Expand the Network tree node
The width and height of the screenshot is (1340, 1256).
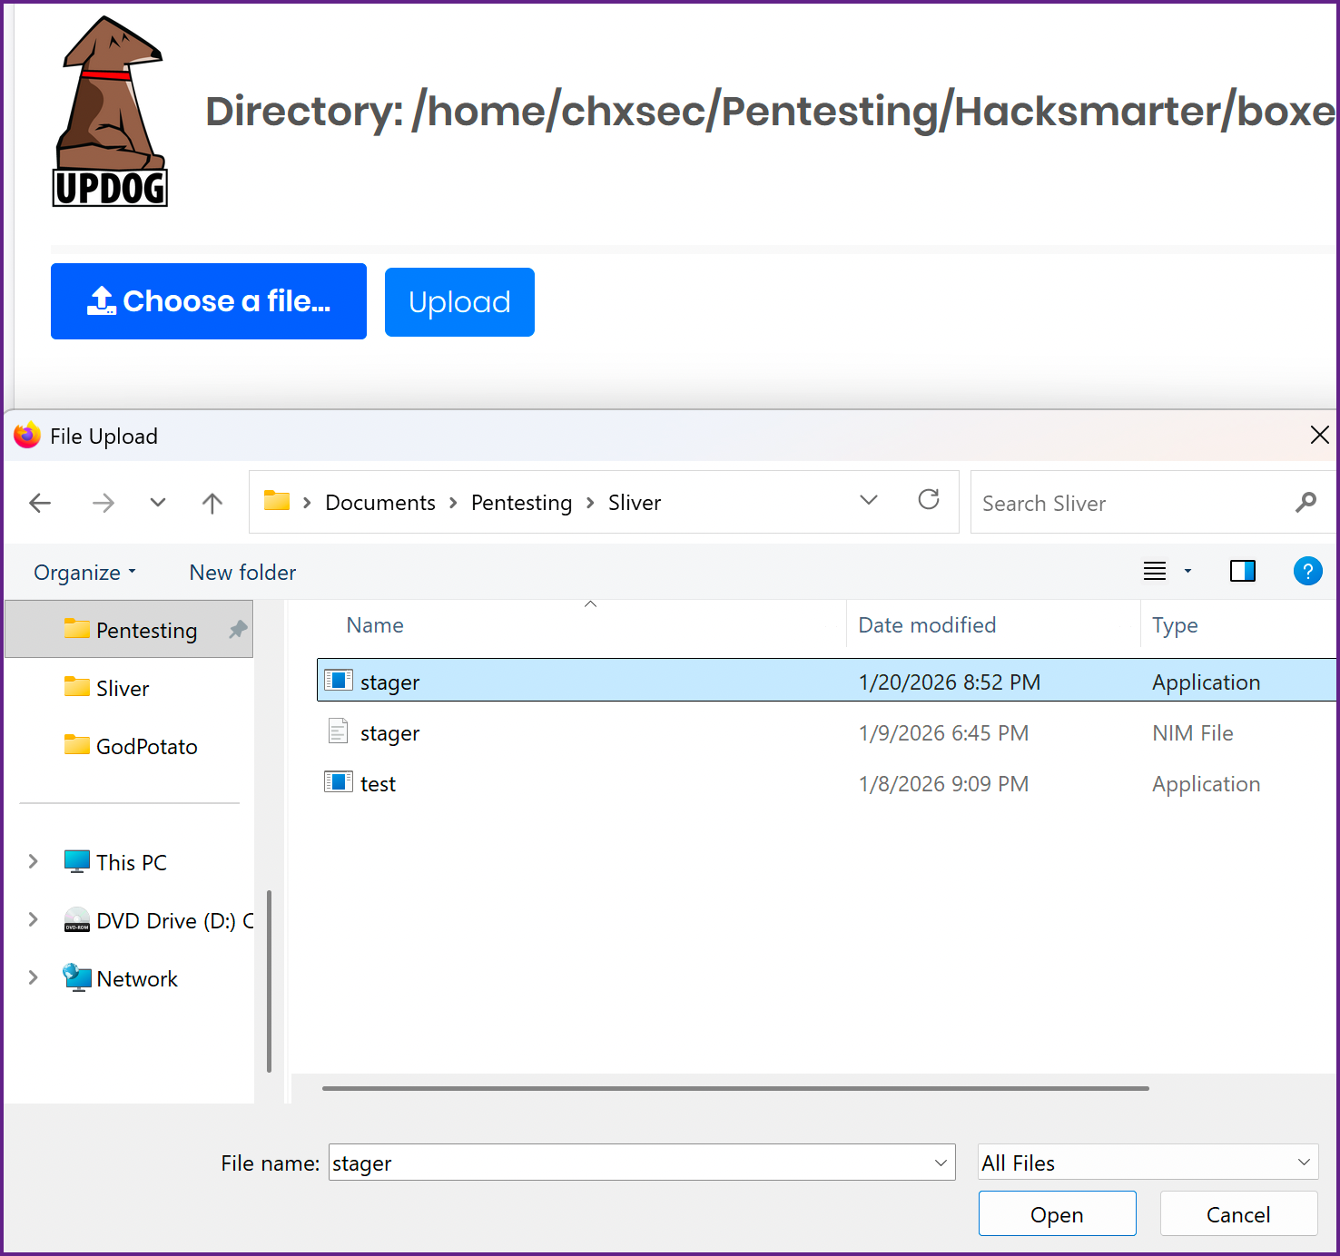pyautogui.click(x=34, y=977)
